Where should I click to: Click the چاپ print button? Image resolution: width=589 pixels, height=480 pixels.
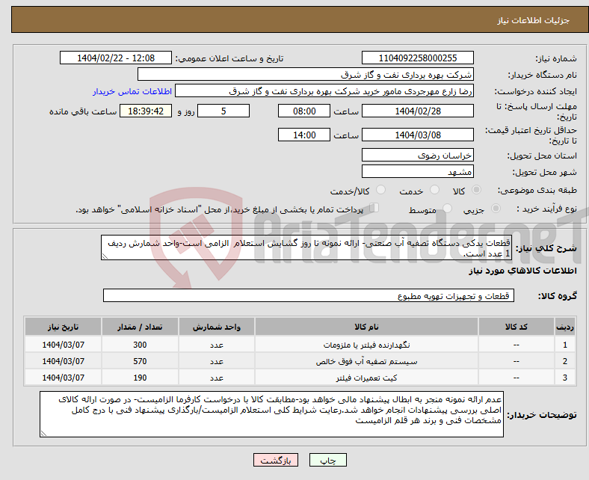tap(327, 460)
